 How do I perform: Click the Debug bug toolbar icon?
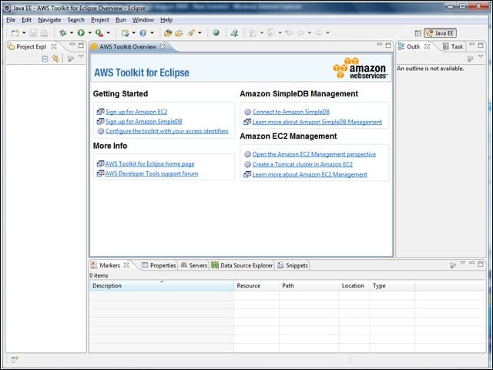click(x=63, y=32)
